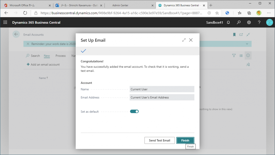Toggle the filter pane icon

click(x=234, y=56)
